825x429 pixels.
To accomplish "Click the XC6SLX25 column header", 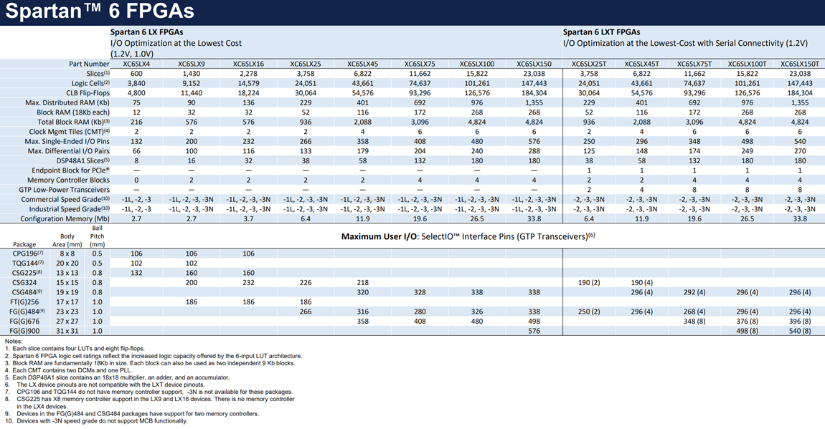I will 306,64.
